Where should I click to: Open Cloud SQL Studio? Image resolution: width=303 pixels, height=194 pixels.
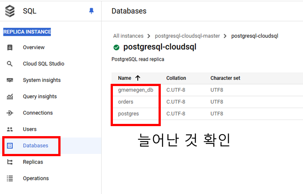point(43,64)
